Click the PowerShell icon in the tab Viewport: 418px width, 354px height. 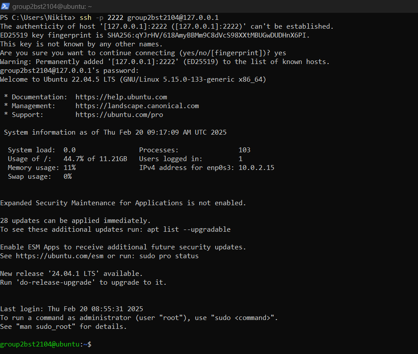tap(5, 6)
